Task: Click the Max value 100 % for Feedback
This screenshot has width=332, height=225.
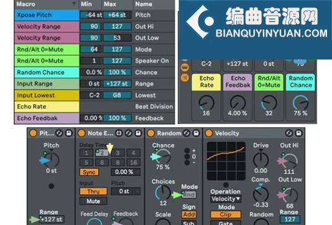Action: click(x=117, y=118)
